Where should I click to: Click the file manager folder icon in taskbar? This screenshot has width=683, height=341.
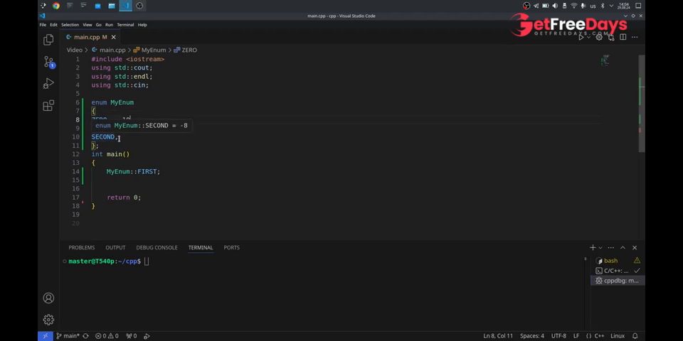click(112, 6)
